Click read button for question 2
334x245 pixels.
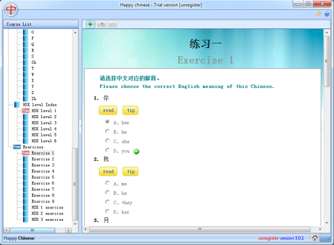click(108, 171)
